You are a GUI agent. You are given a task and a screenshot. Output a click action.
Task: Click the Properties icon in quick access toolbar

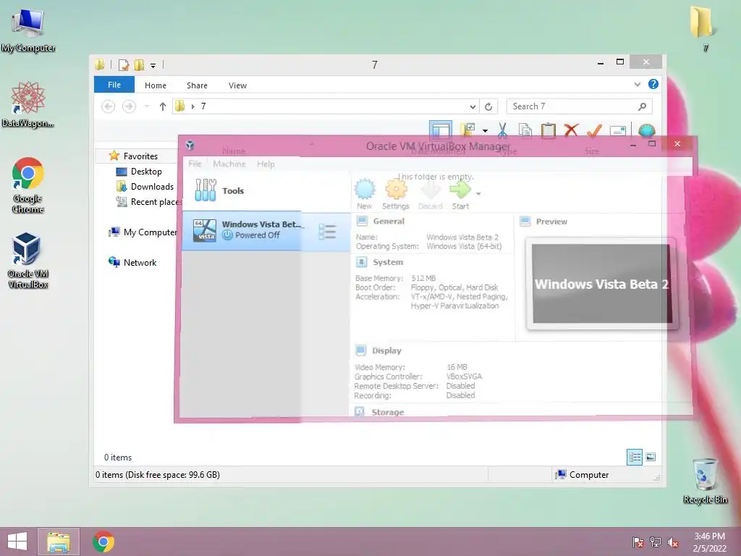coord(124,64)
